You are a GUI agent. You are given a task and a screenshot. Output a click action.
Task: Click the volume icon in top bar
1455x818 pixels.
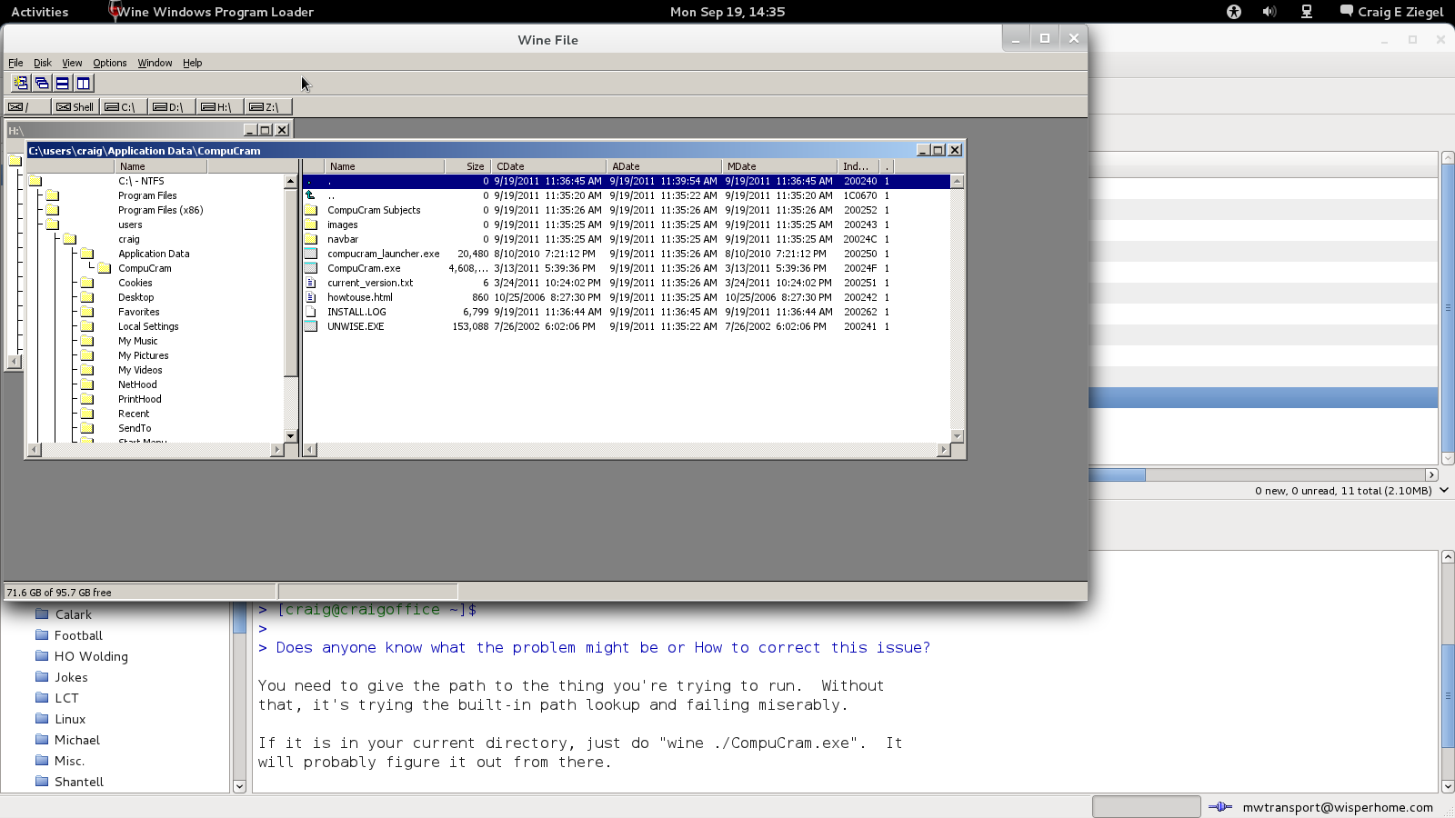point(1269,12)
